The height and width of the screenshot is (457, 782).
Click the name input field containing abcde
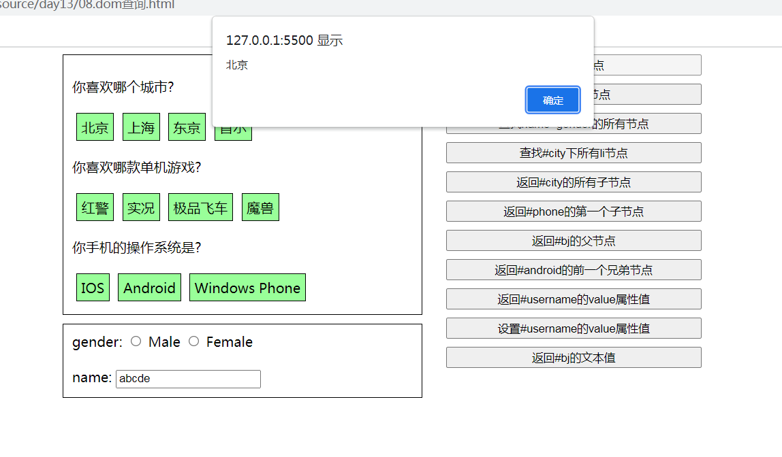pyautogui.click(x=187, y=379)
